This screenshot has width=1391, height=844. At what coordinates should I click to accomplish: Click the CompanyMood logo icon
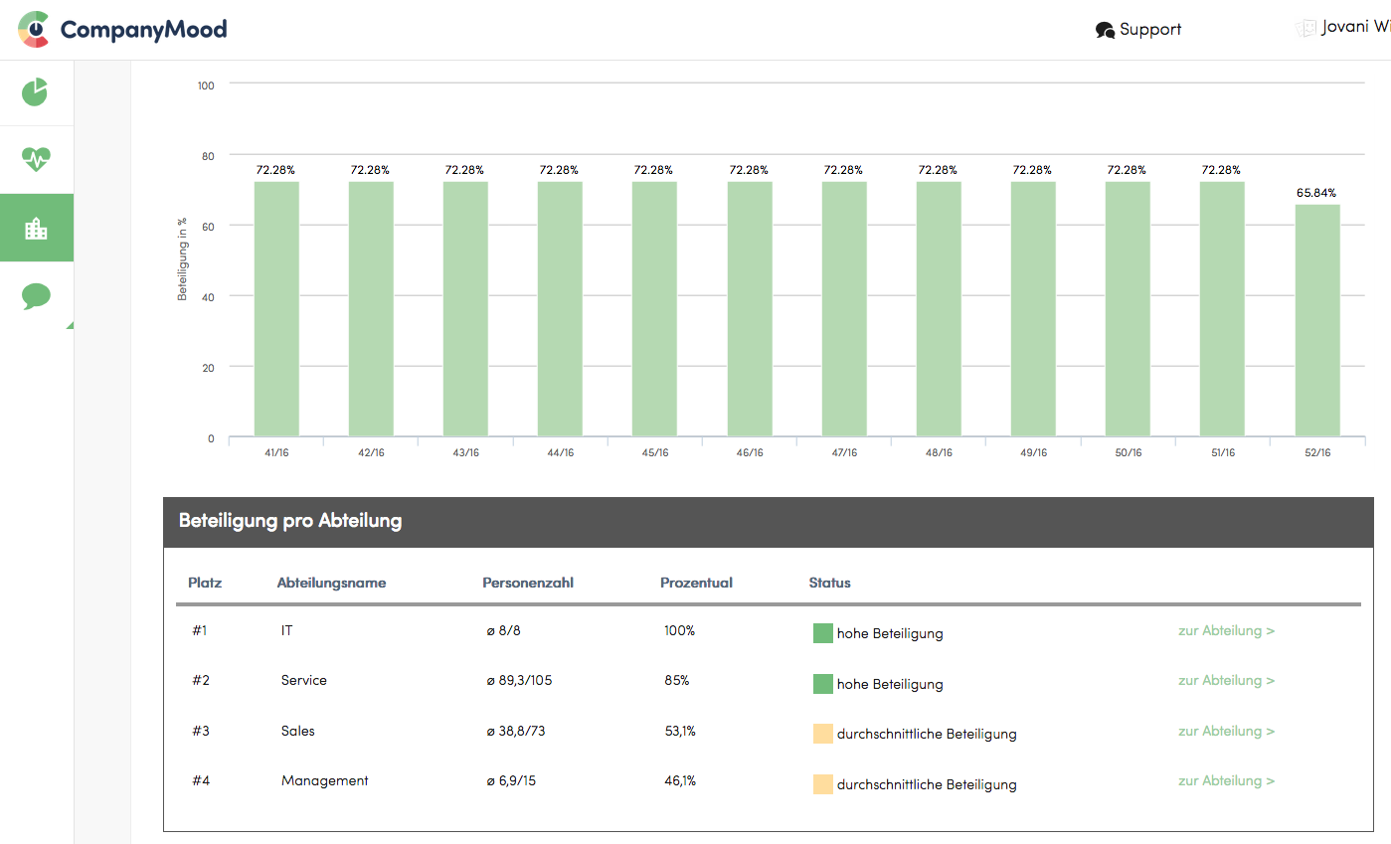[34, 29]
